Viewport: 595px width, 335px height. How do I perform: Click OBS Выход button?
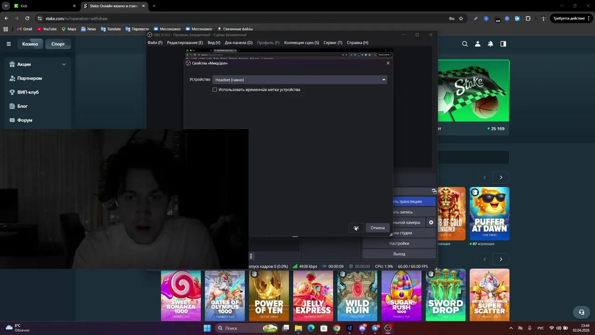pyautogui.click(x=399, y=254)
